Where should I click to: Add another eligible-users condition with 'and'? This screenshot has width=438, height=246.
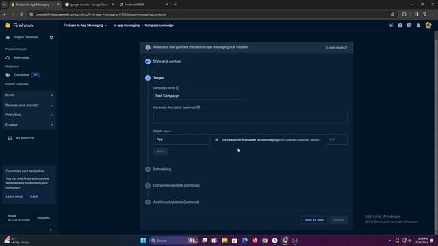click(x=332, y=139)
